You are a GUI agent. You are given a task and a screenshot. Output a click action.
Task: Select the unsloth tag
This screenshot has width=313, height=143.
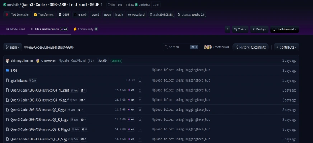(x=80, y=15)
